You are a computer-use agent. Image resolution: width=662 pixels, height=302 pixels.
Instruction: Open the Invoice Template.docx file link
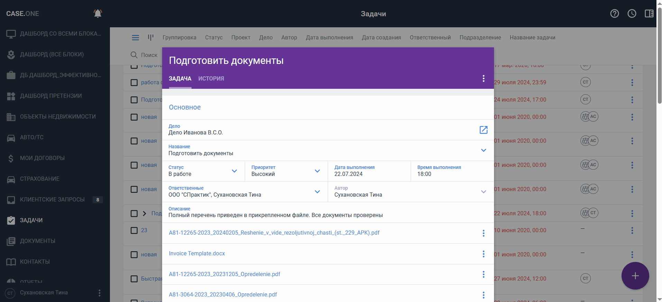(x=197, y=254)
